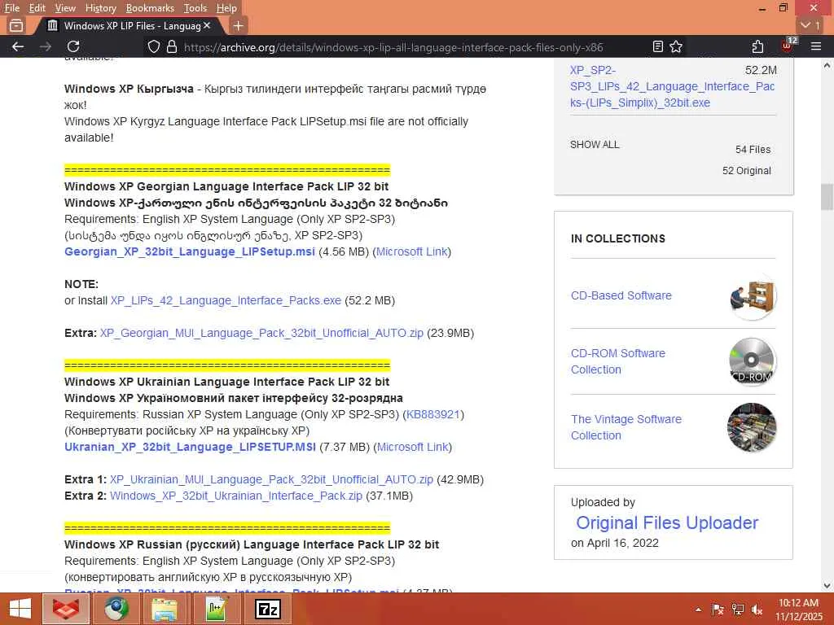Click the scrollbar down arrow

click(x=826, y=585)
